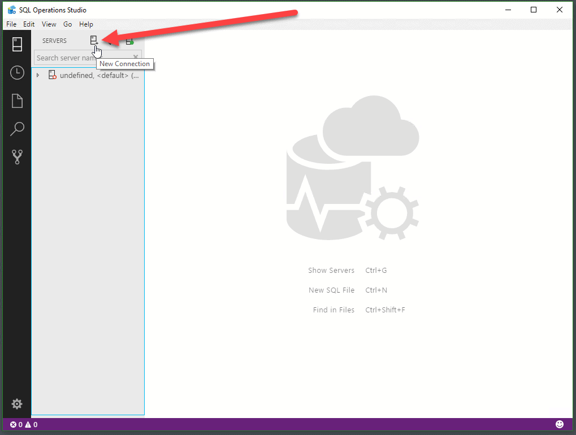Click the Ctrl+N shortcut label
The image size is (576, 435).
[x=376, y=290]
